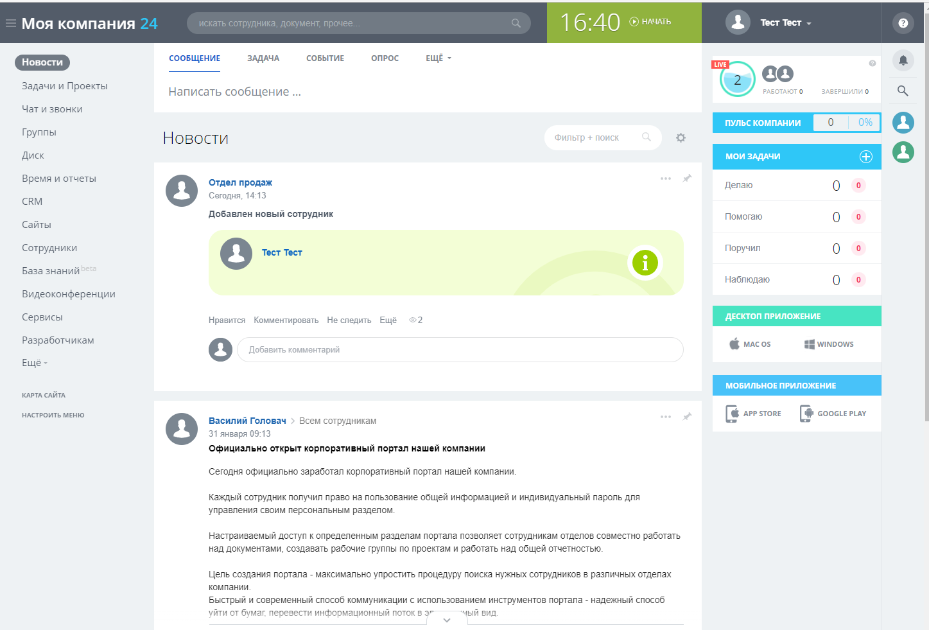Screen dimensions: 929x630
Task: Switch to the СООБЩЕНИЕ tab
Action: coord(195,58)
